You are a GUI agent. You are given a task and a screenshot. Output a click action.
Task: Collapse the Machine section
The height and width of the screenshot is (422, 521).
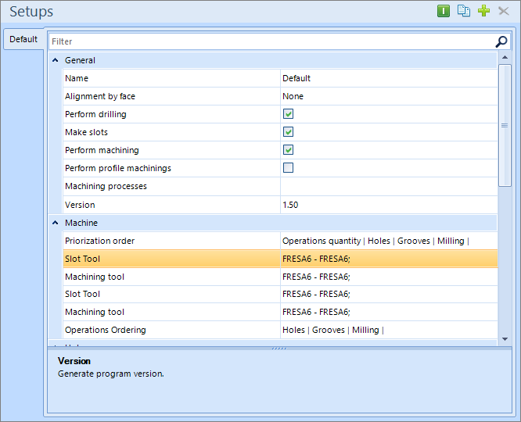click(x=56, y=223)
